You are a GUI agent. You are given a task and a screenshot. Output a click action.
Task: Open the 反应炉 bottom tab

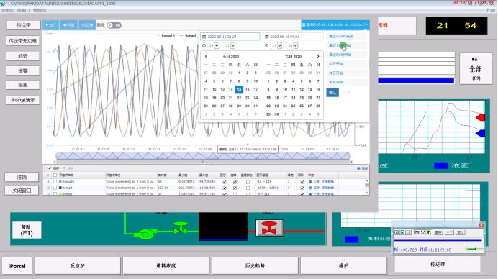click(x=78, y=265)
